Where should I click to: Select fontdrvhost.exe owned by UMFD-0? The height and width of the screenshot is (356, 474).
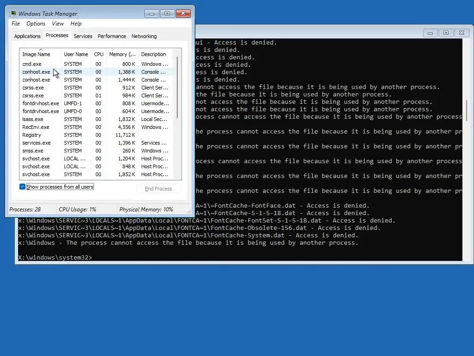pyautogui.click(x=97, y=111)
